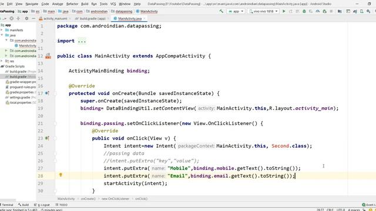Open the TODO tool window
This screenshot has height=211, width=376.
pyautogui.click(x=62, y=205)
